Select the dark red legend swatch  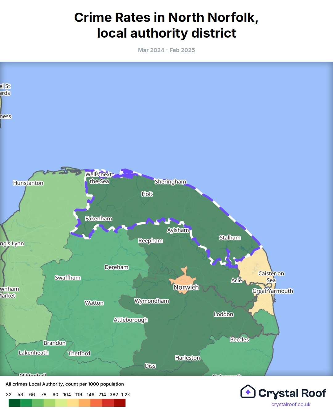tap(120, 403)
